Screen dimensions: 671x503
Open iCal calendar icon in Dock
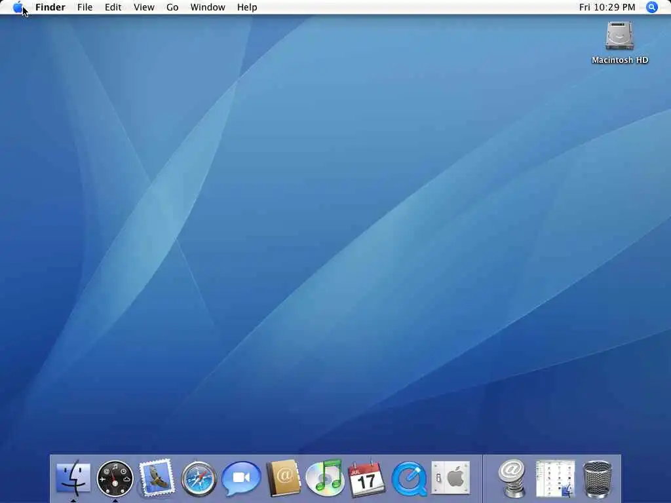367,479
